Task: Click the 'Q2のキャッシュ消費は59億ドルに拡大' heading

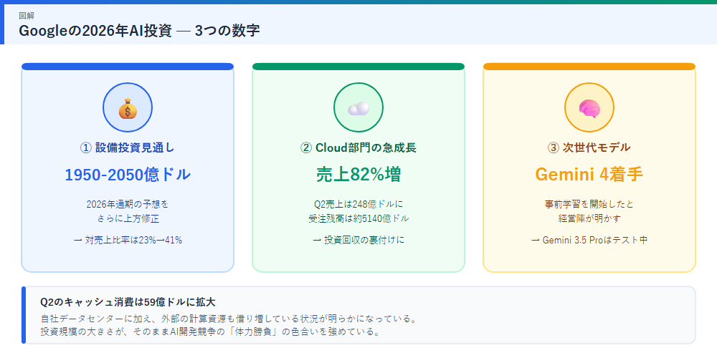Action: [x=128, y=302]
